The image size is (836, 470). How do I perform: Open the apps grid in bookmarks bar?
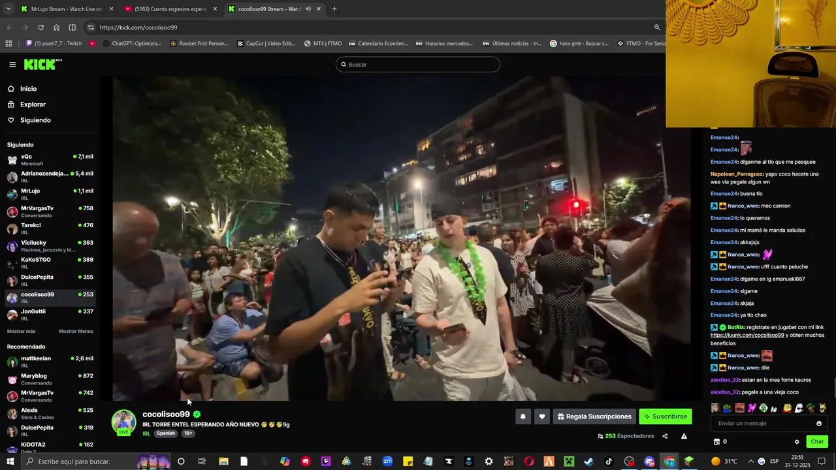(8, 44)
